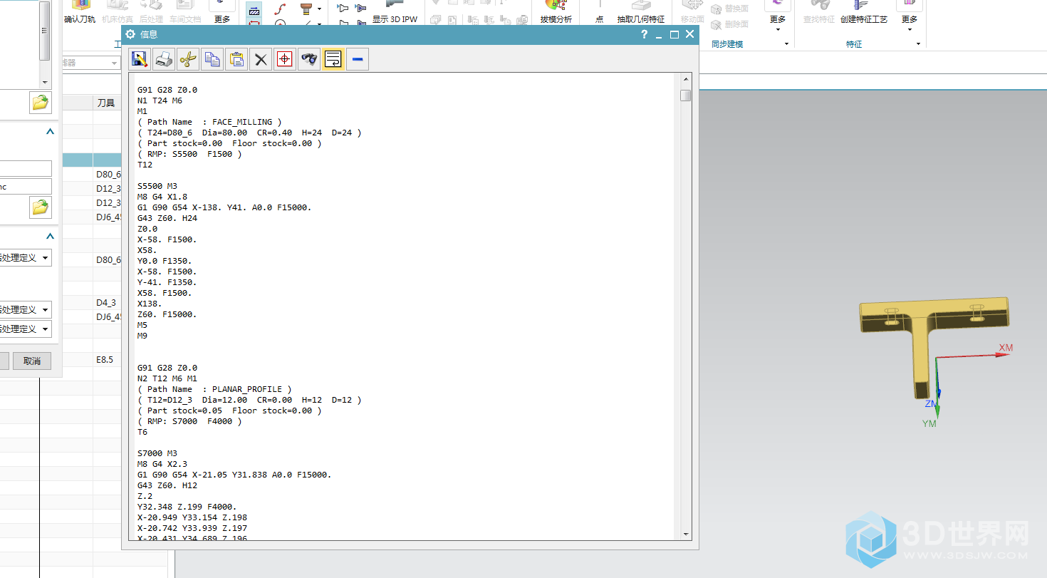Click 确认刀轨 verify tool path

80,13
